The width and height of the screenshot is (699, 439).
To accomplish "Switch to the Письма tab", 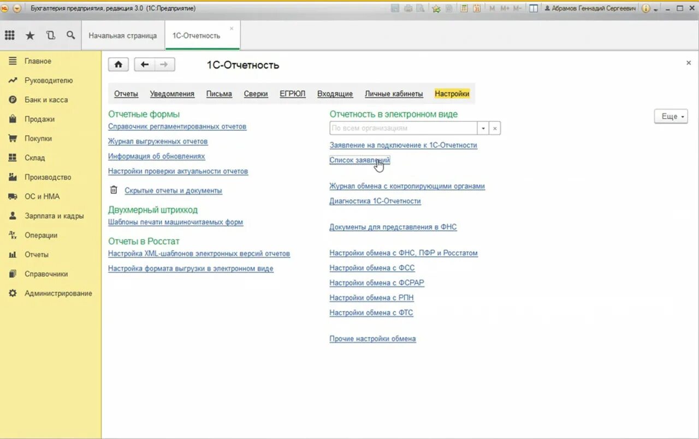I will tap(219, 93).
